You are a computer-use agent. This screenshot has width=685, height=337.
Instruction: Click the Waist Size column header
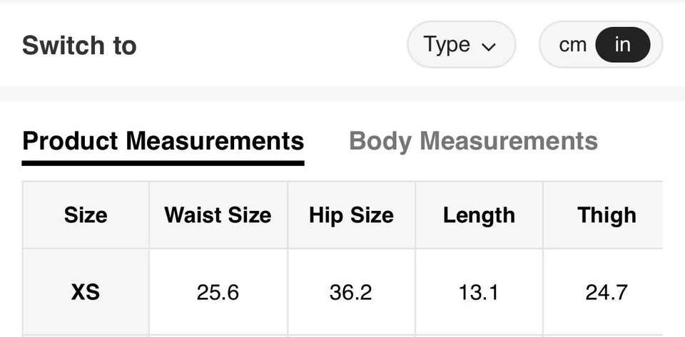(x=218, y=214)
